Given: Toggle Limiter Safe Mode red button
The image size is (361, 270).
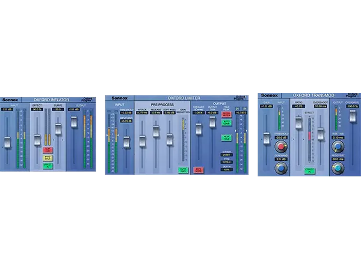Looking at the screenshot, I should tap(198, 170).
